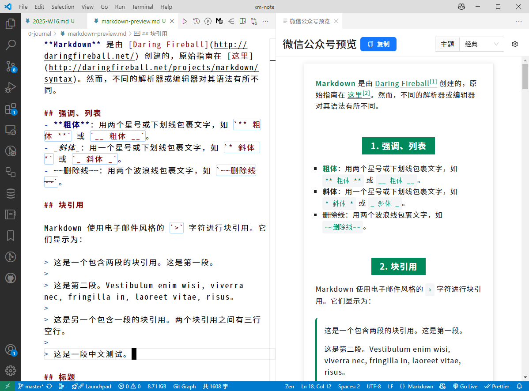Click the preview panel vertical scrollbar thumb
529x391 pixels.
(x=525, y=76)
